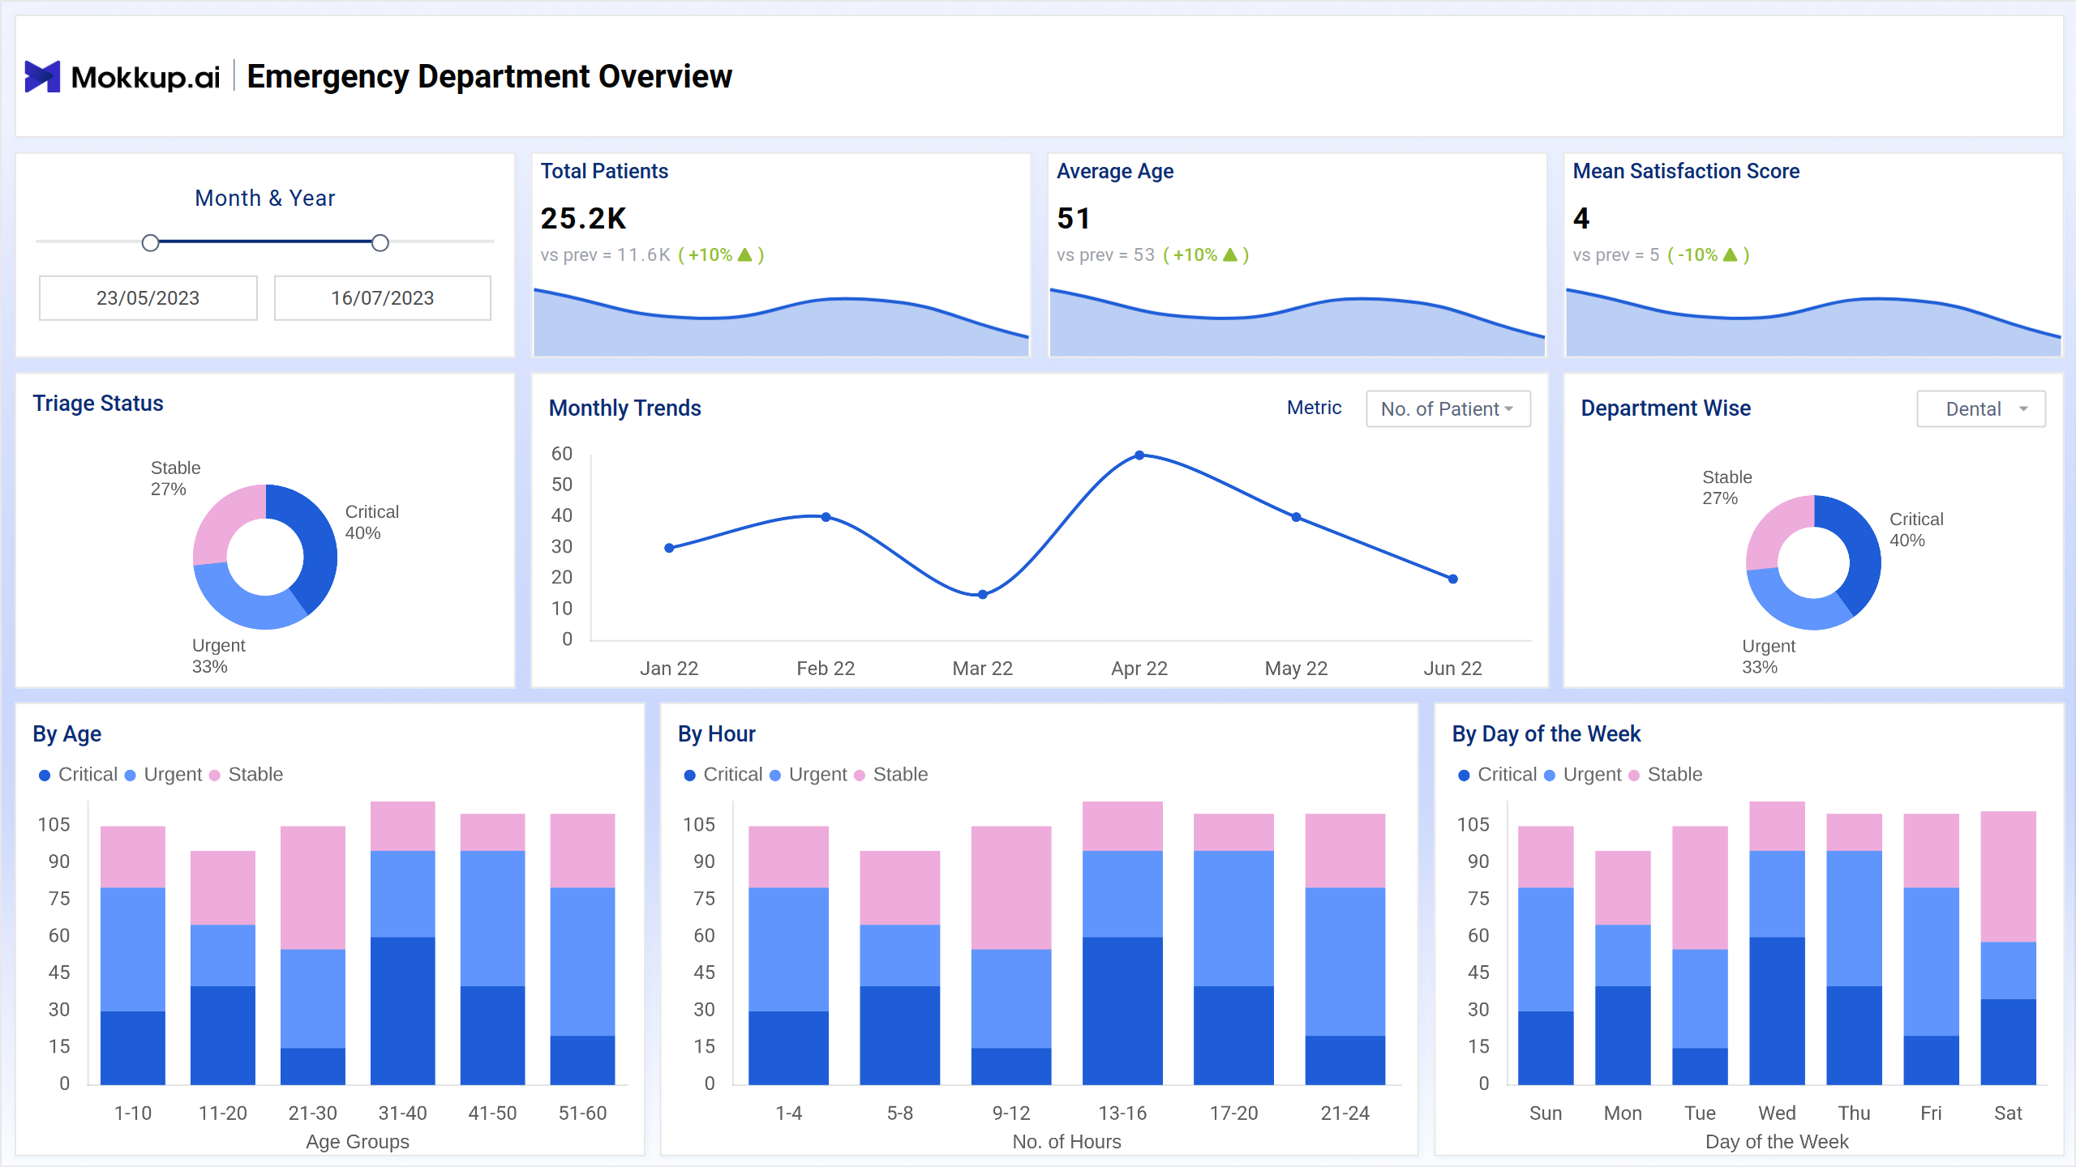The image size is (2076, 1167).
Task: Click the 51-60 age group bar
Action: [583, 949]
